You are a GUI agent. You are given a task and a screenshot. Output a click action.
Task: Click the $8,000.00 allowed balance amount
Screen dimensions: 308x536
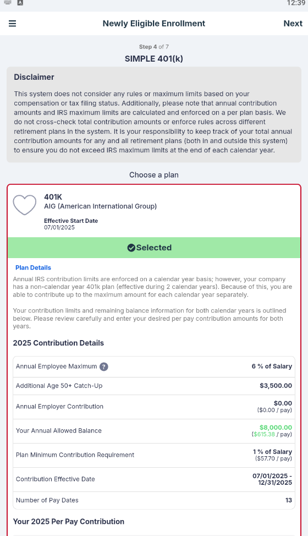(276, 427)
